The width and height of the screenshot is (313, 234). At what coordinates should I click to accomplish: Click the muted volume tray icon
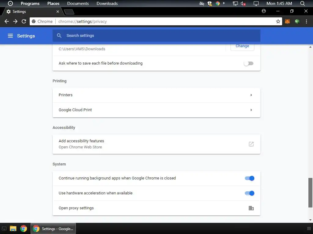click(x=243, y=3)
